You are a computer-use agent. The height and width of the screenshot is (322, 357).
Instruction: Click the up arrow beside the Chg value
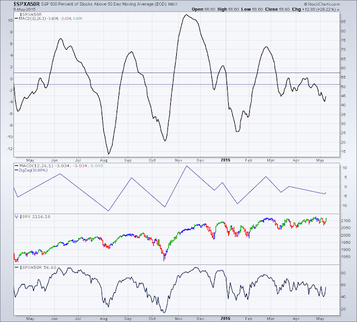(x=338, y=9)
